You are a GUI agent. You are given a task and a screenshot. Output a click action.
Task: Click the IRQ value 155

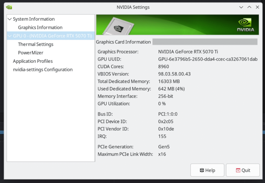click(162, 136)
